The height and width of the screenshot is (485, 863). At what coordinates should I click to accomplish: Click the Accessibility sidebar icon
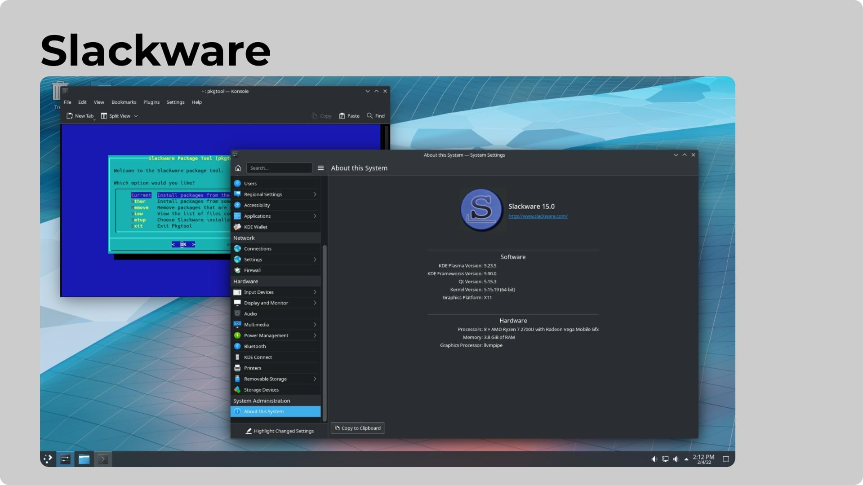click(x=237, y=205)
